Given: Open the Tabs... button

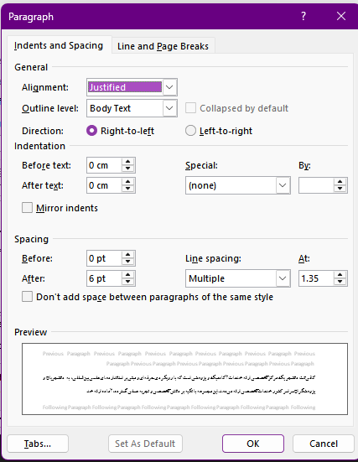Looking at the screenshot, I should point(38,444).
